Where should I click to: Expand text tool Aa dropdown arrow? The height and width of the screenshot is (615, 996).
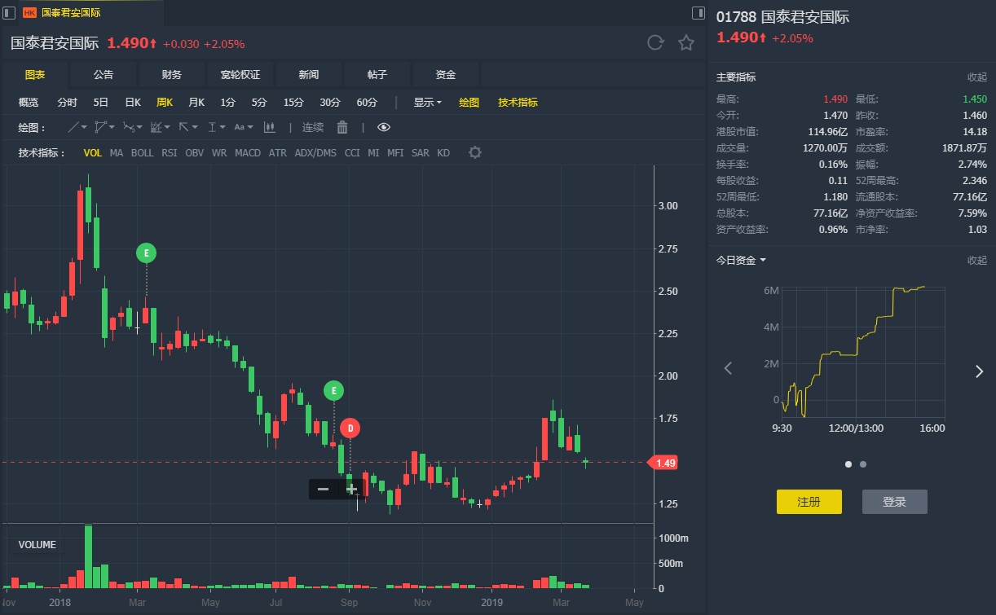250,128
